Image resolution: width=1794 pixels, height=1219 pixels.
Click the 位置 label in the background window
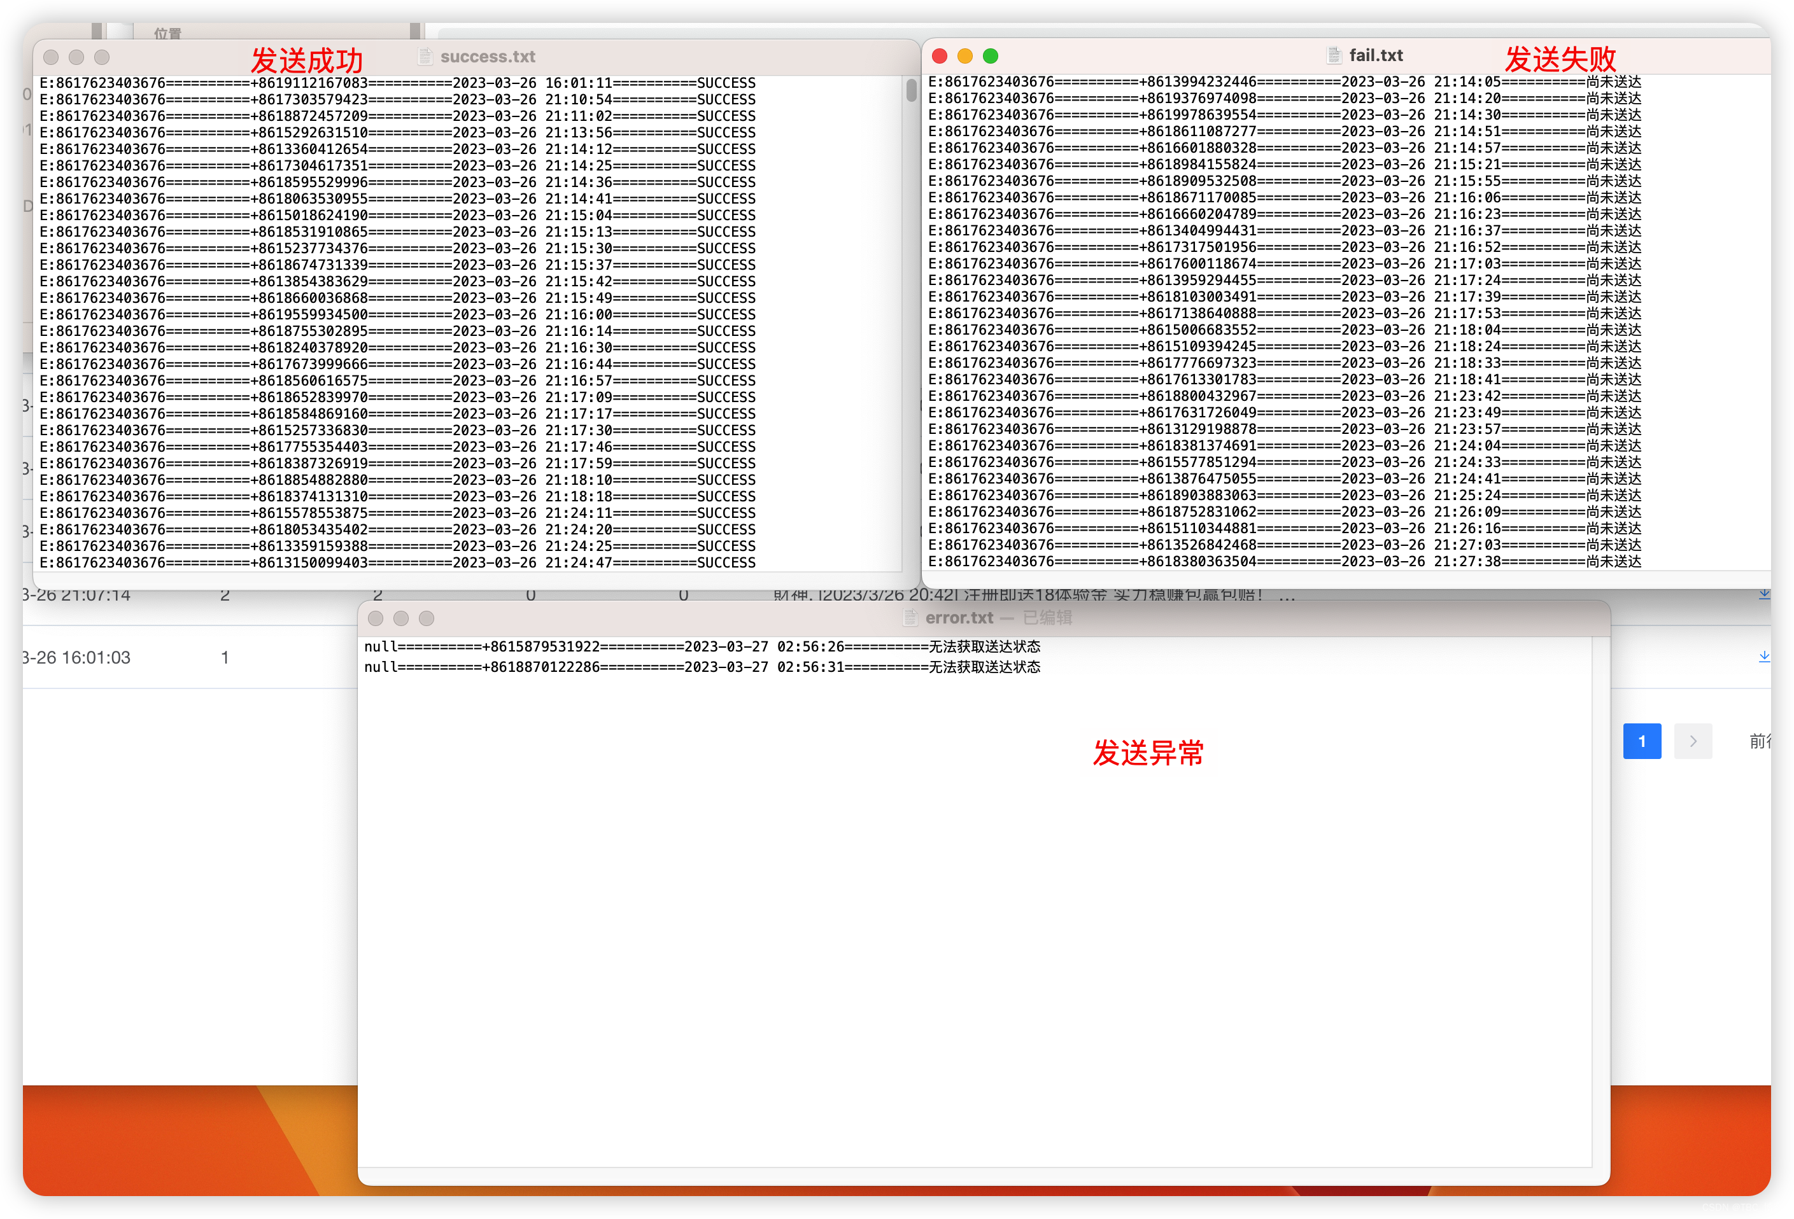tap(167, 33)
